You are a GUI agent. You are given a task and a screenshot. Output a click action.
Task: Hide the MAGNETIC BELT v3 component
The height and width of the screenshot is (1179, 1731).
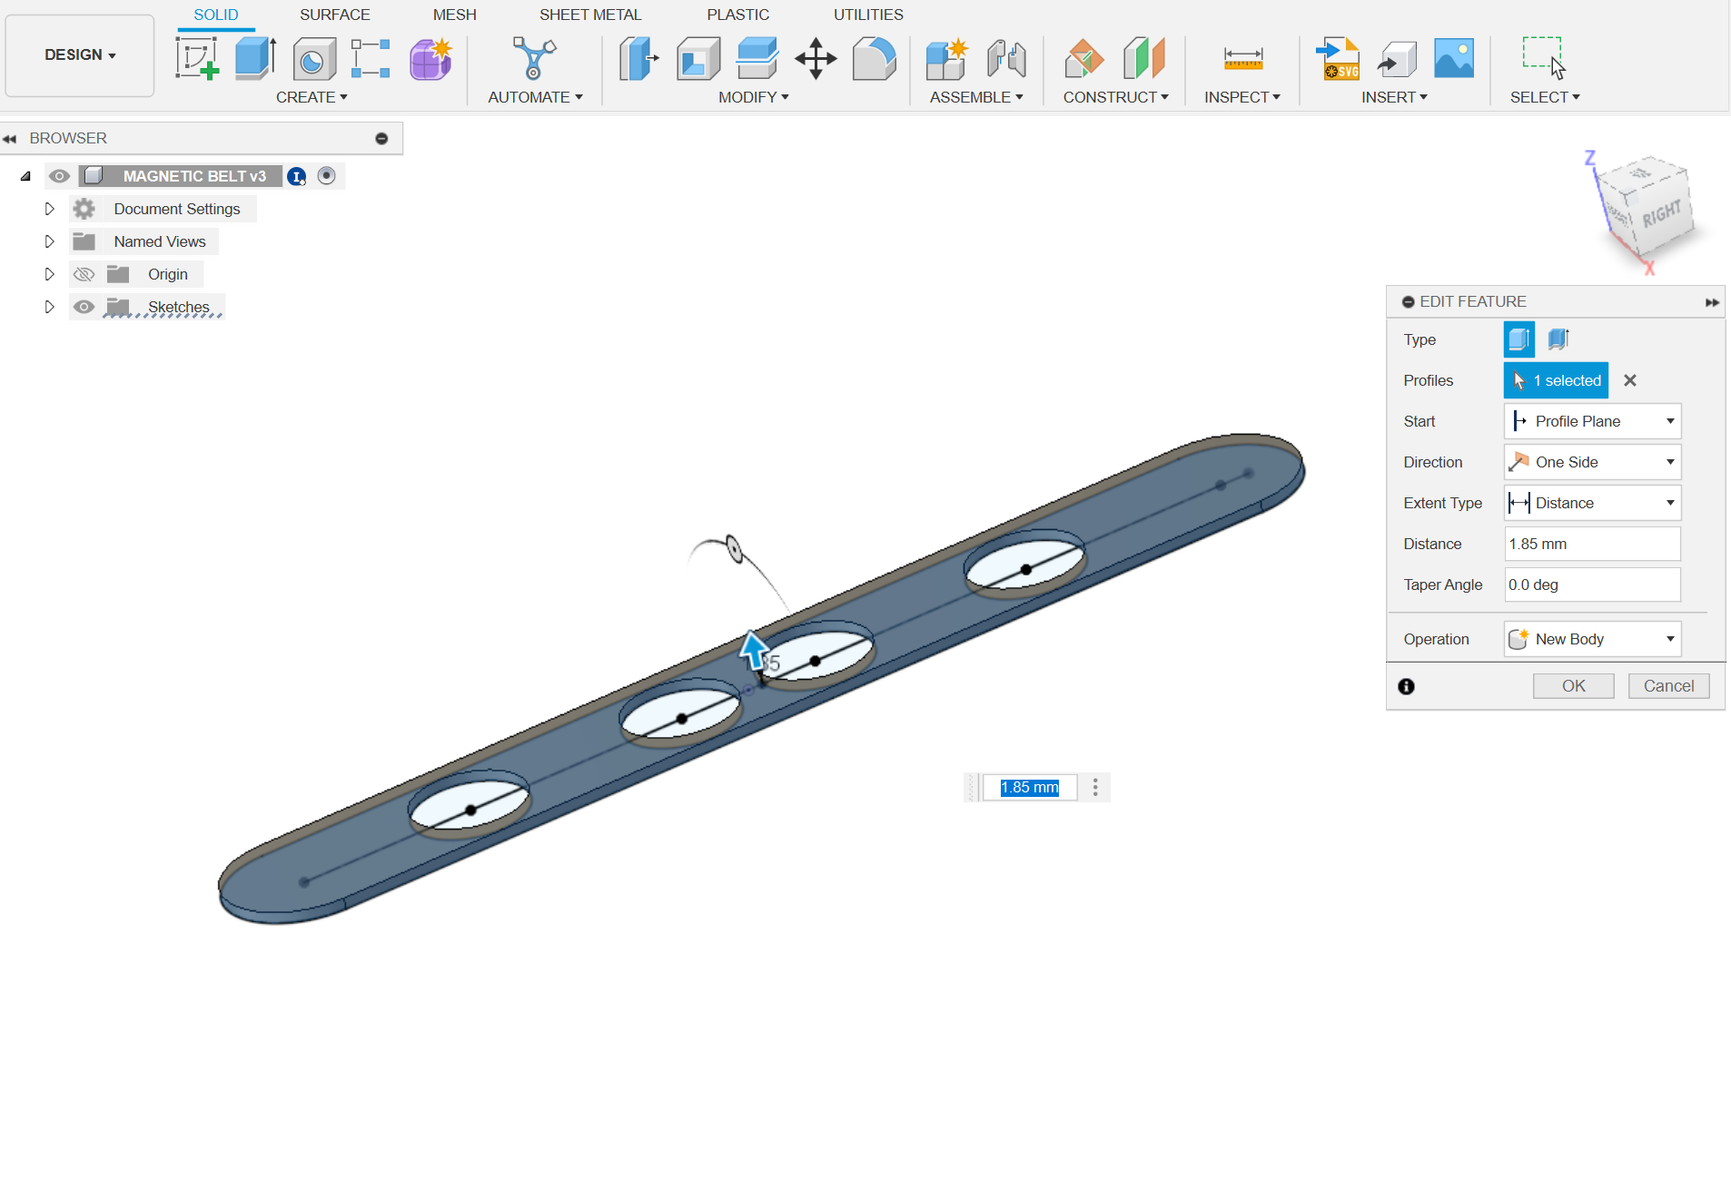click(x=59, y=176)
